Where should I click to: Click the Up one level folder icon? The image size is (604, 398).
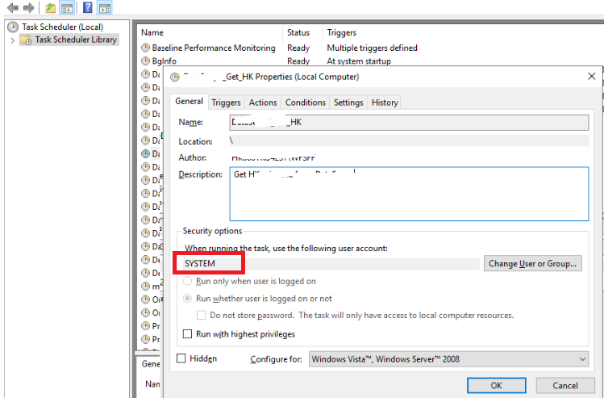click(50, 8)
